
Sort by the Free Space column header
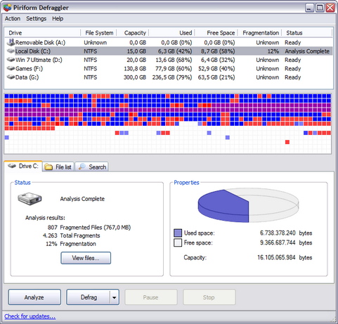216,33
